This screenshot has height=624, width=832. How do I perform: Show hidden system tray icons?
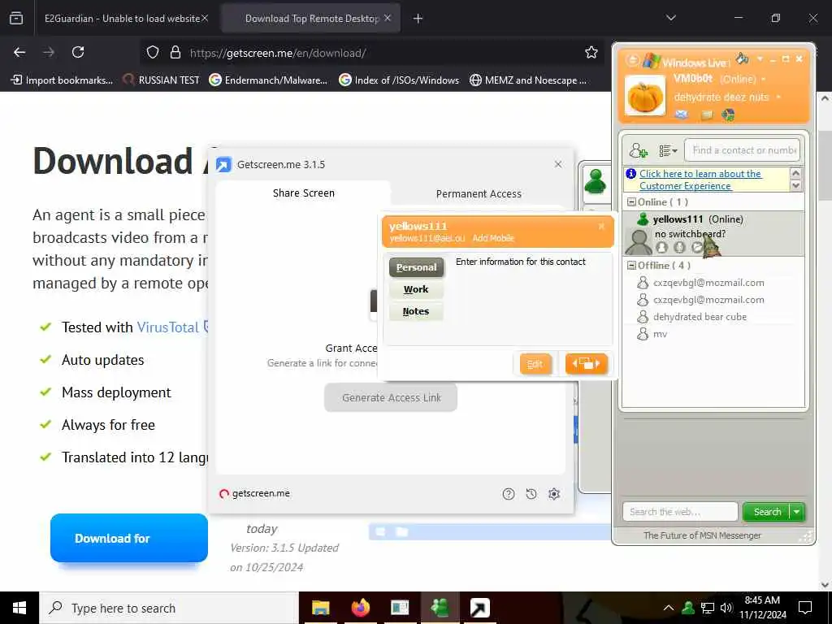coord(669,608)
